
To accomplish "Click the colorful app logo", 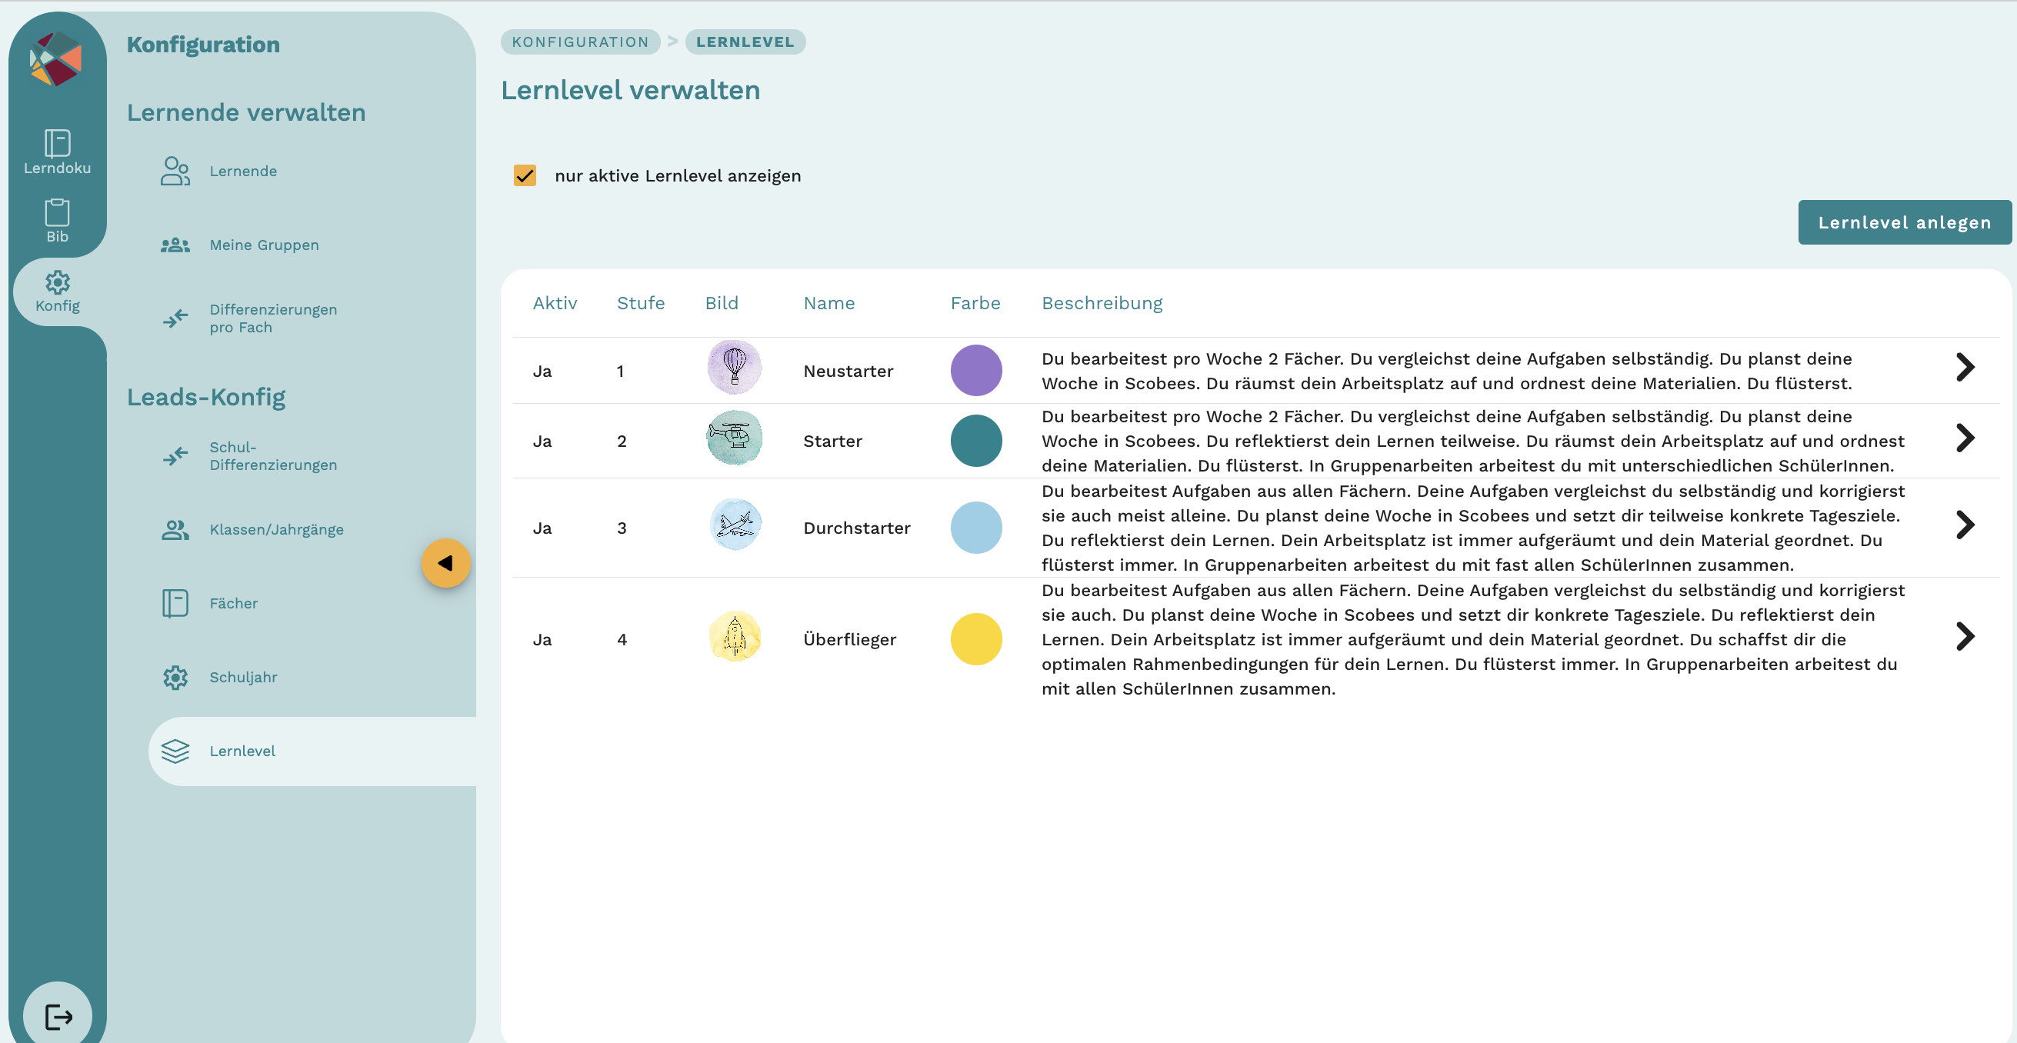I will click(x=55, y=58).
